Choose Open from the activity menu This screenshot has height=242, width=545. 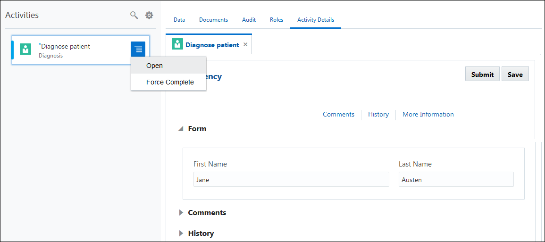(x=154, y=66)
